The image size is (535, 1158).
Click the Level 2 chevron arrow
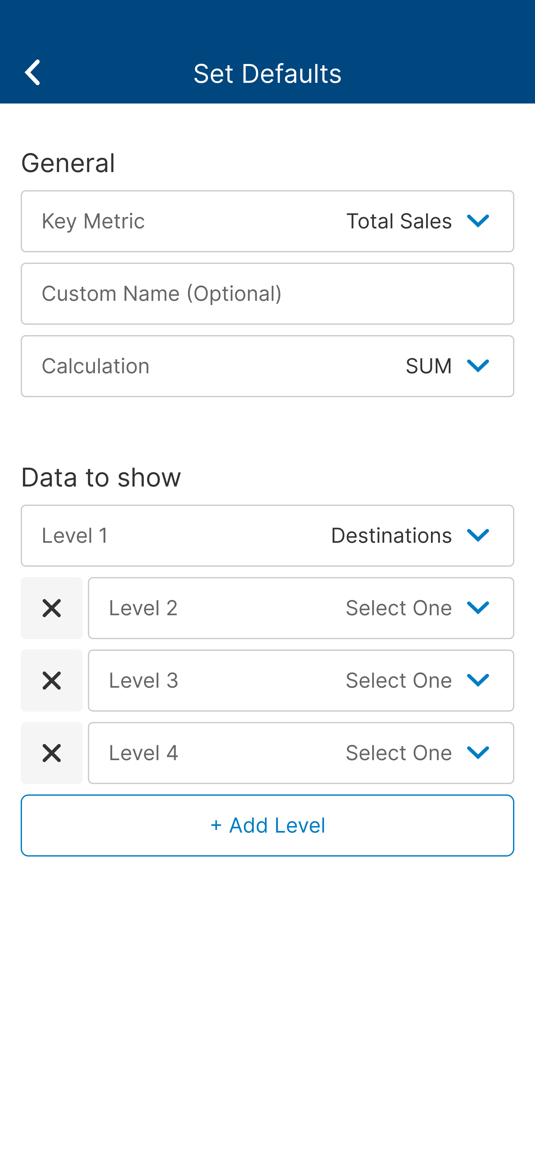click(477, 608)
